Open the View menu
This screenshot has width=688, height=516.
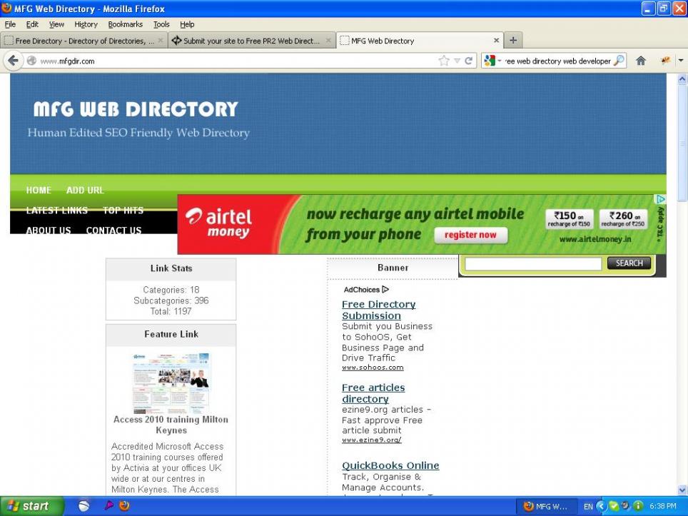tap(56, 24)
